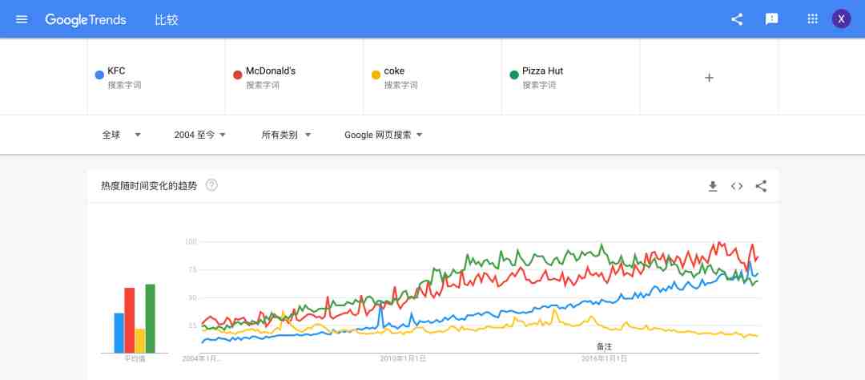Open the Google apps grid
Image resolution: width=865 pixels, height=380 pixels.
click(x=812, y=18)
